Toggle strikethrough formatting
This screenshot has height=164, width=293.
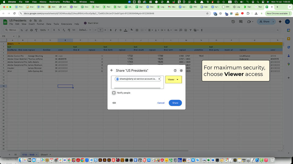pos(121,30)
